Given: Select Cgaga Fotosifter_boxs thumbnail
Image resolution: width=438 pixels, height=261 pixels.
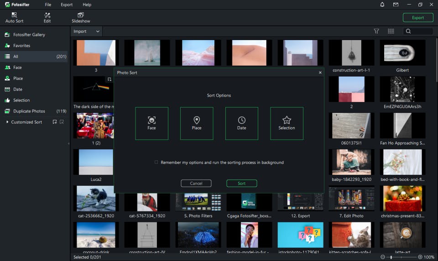Looking at the screenshot, I should (249, 202).
